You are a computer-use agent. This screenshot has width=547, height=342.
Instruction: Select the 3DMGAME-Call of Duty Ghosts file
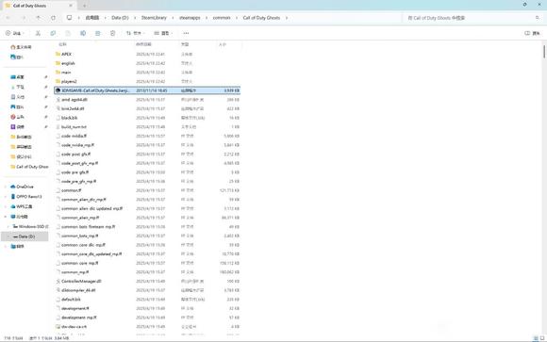(x=147, y=90)
